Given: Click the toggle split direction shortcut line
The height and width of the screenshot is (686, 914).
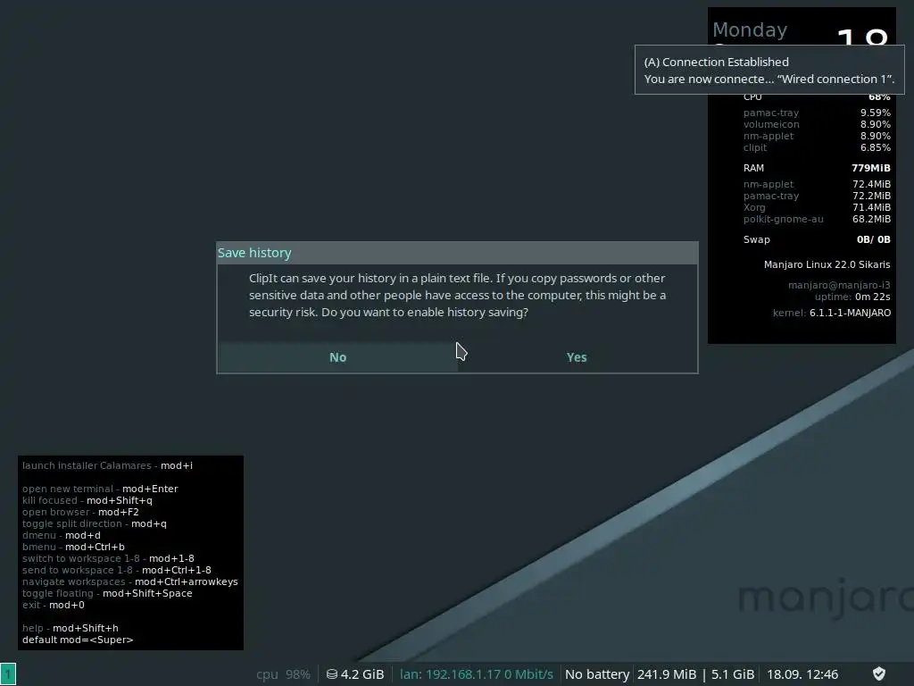Looking at the screenshot, I should [x=95, y=523].
